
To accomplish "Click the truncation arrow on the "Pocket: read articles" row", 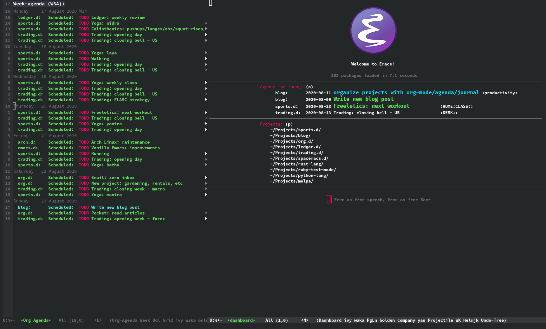I will (x=205, y=213).
